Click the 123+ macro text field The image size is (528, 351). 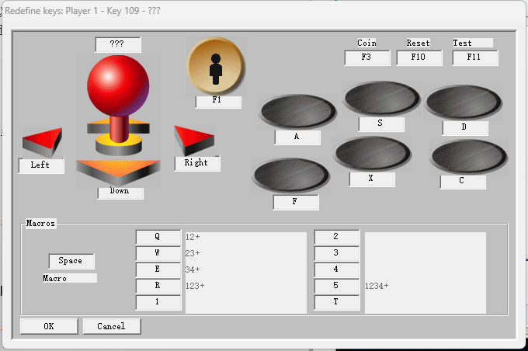pyautogui.click(x=246, y=286)
